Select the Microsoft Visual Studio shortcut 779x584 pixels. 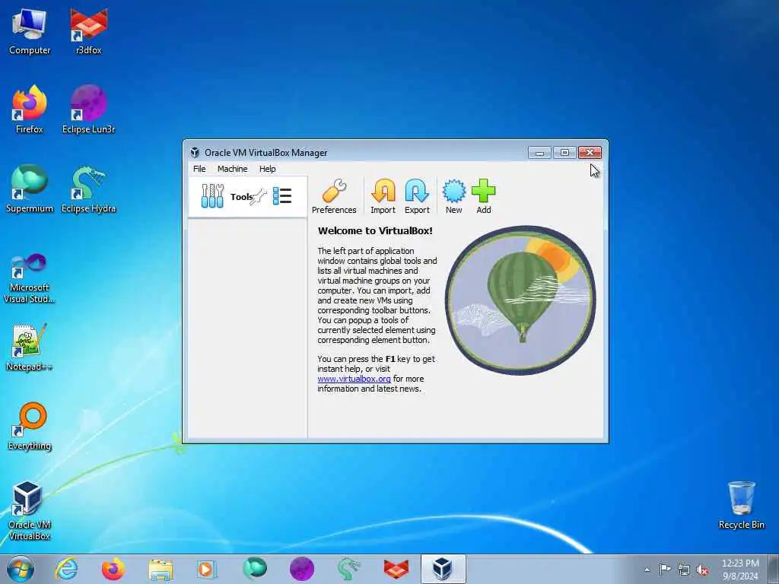click(30, 278)
